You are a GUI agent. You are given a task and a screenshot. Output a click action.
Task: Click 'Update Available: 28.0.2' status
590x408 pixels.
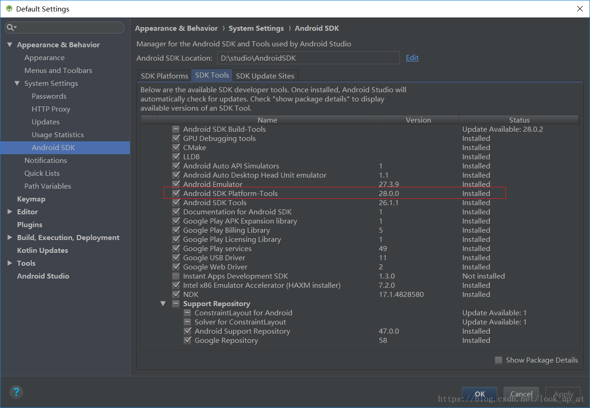pyautogui.click(x=503, y=129)
